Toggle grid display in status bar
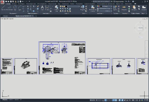149x102 pixels. click(x=99, y=100)
